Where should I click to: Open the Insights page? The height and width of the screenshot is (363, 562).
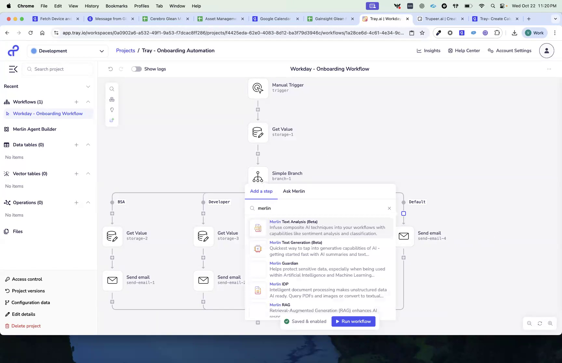click(429, 51)
